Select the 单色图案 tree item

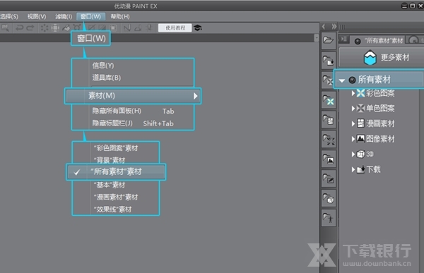pyautogui.click(x=376, y=108)
